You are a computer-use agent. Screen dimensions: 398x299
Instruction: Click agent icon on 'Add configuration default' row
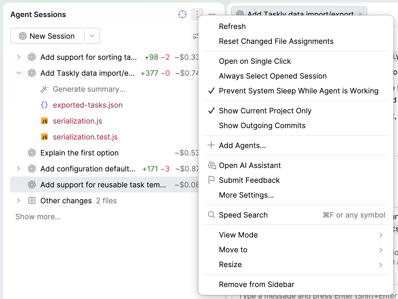32,169
